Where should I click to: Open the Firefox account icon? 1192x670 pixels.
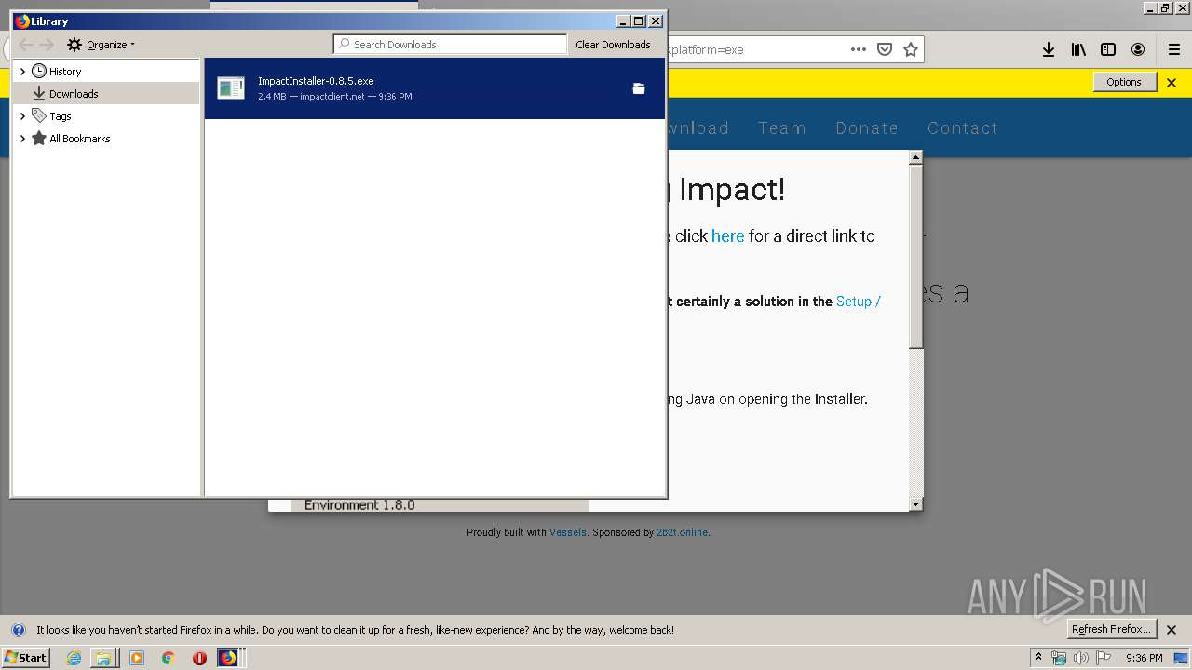[1138, 49]
